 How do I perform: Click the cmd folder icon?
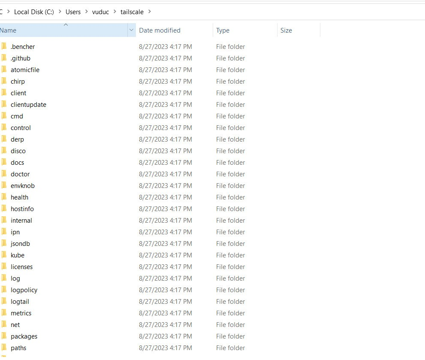pyautogui.click(x=4, y=116)
